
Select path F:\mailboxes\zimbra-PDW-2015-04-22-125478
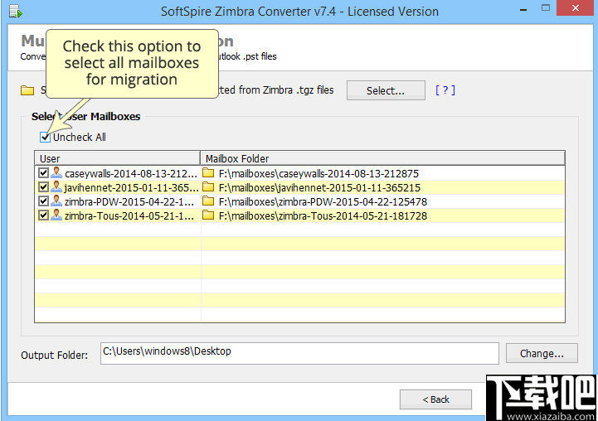323,202
